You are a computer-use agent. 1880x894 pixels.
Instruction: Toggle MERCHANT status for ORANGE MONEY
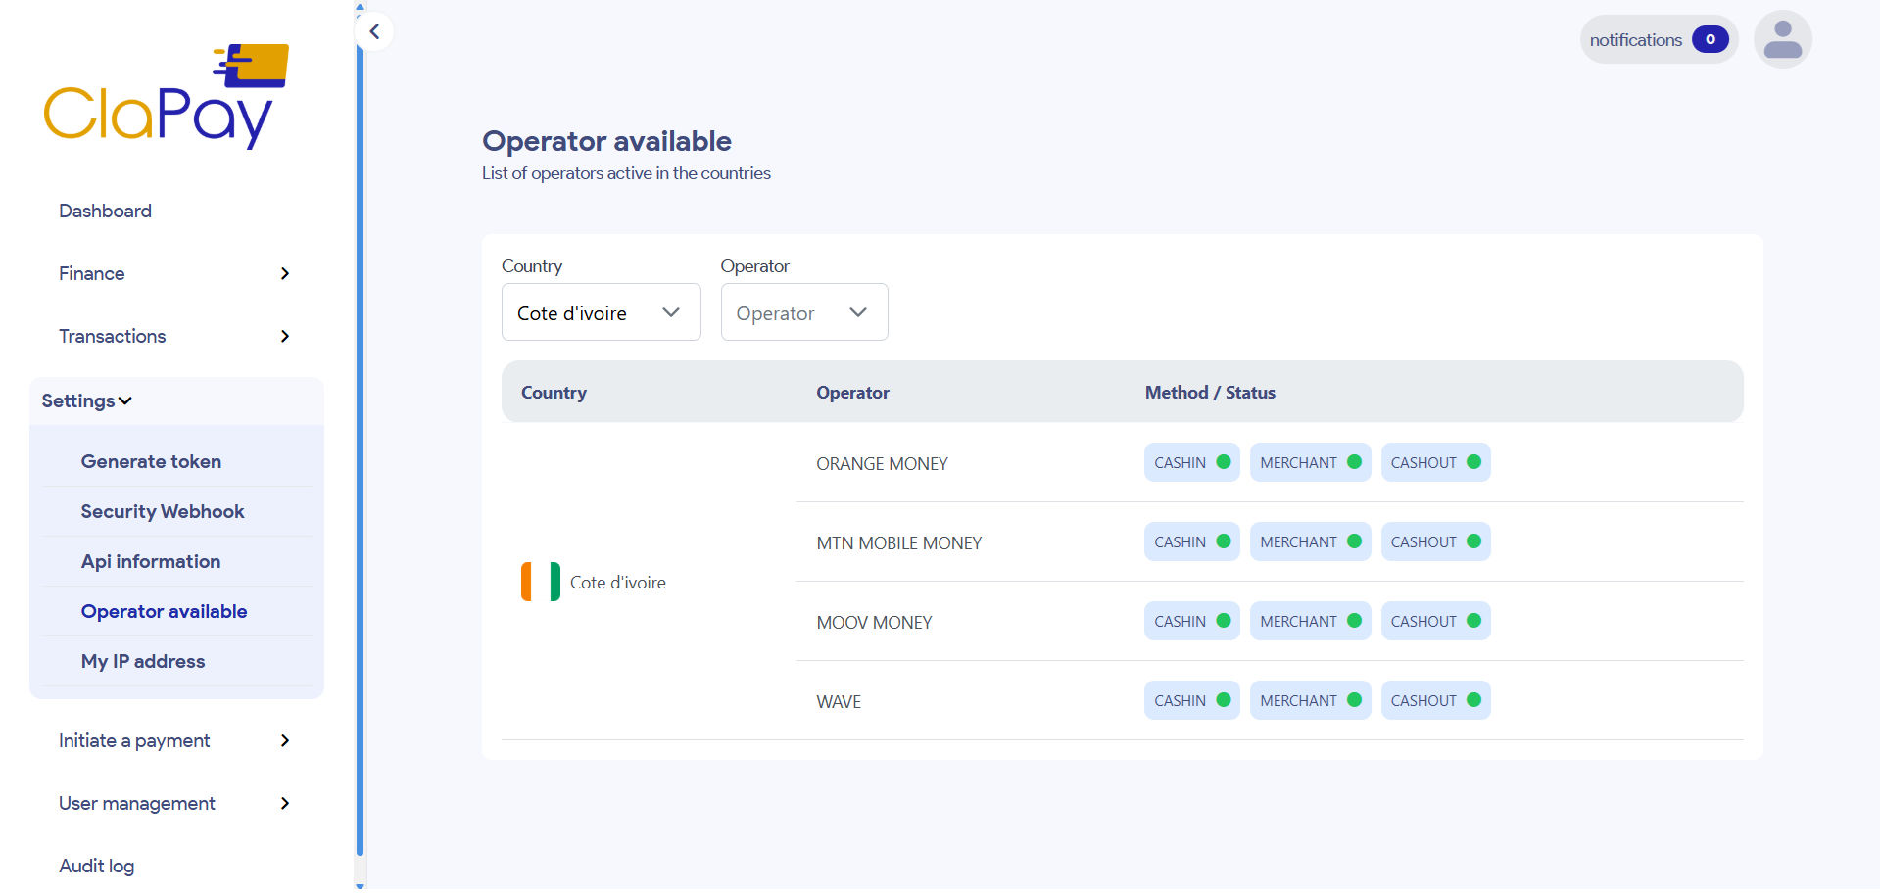[x=1310, y=461]
